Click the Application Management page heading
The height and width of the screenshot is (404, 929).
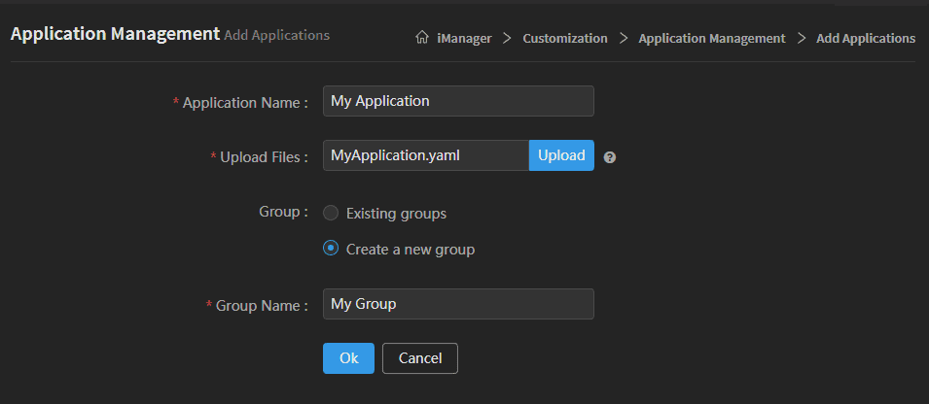[x=115, y=34]
